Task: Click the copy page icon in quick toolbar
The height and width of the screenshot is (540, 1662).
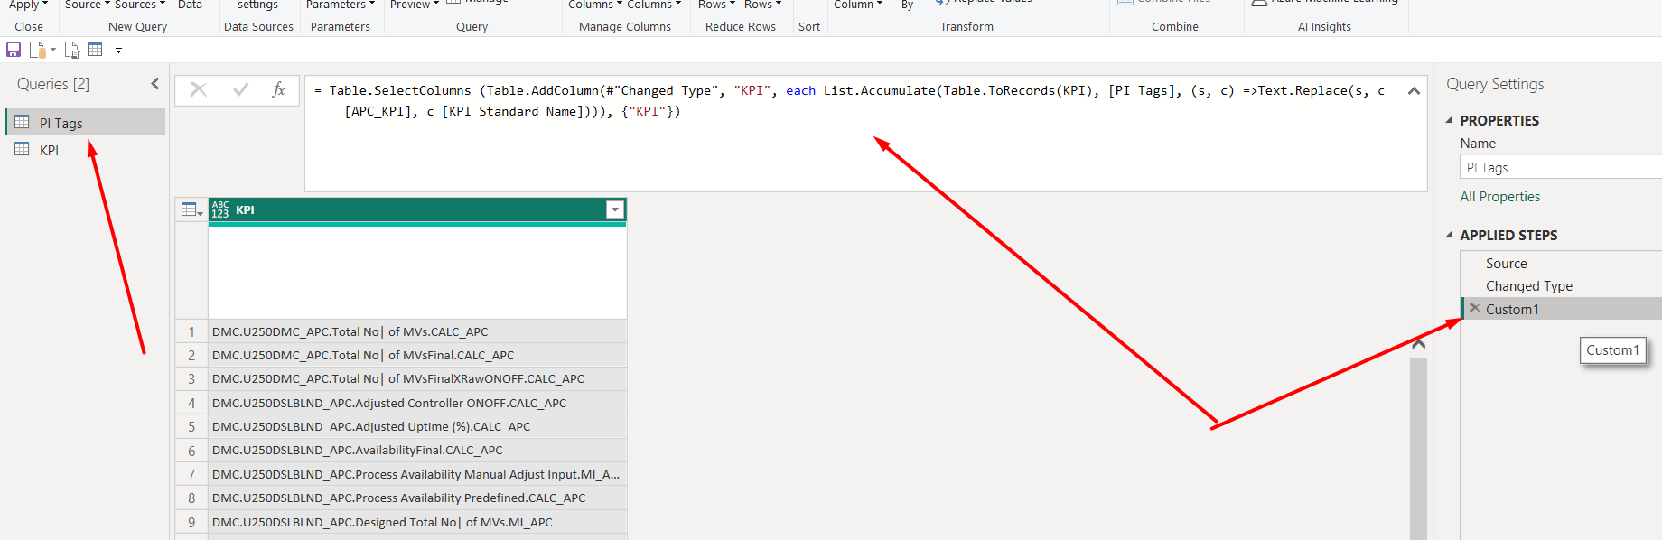Action: pyautogui.click(x=72, y=50)
